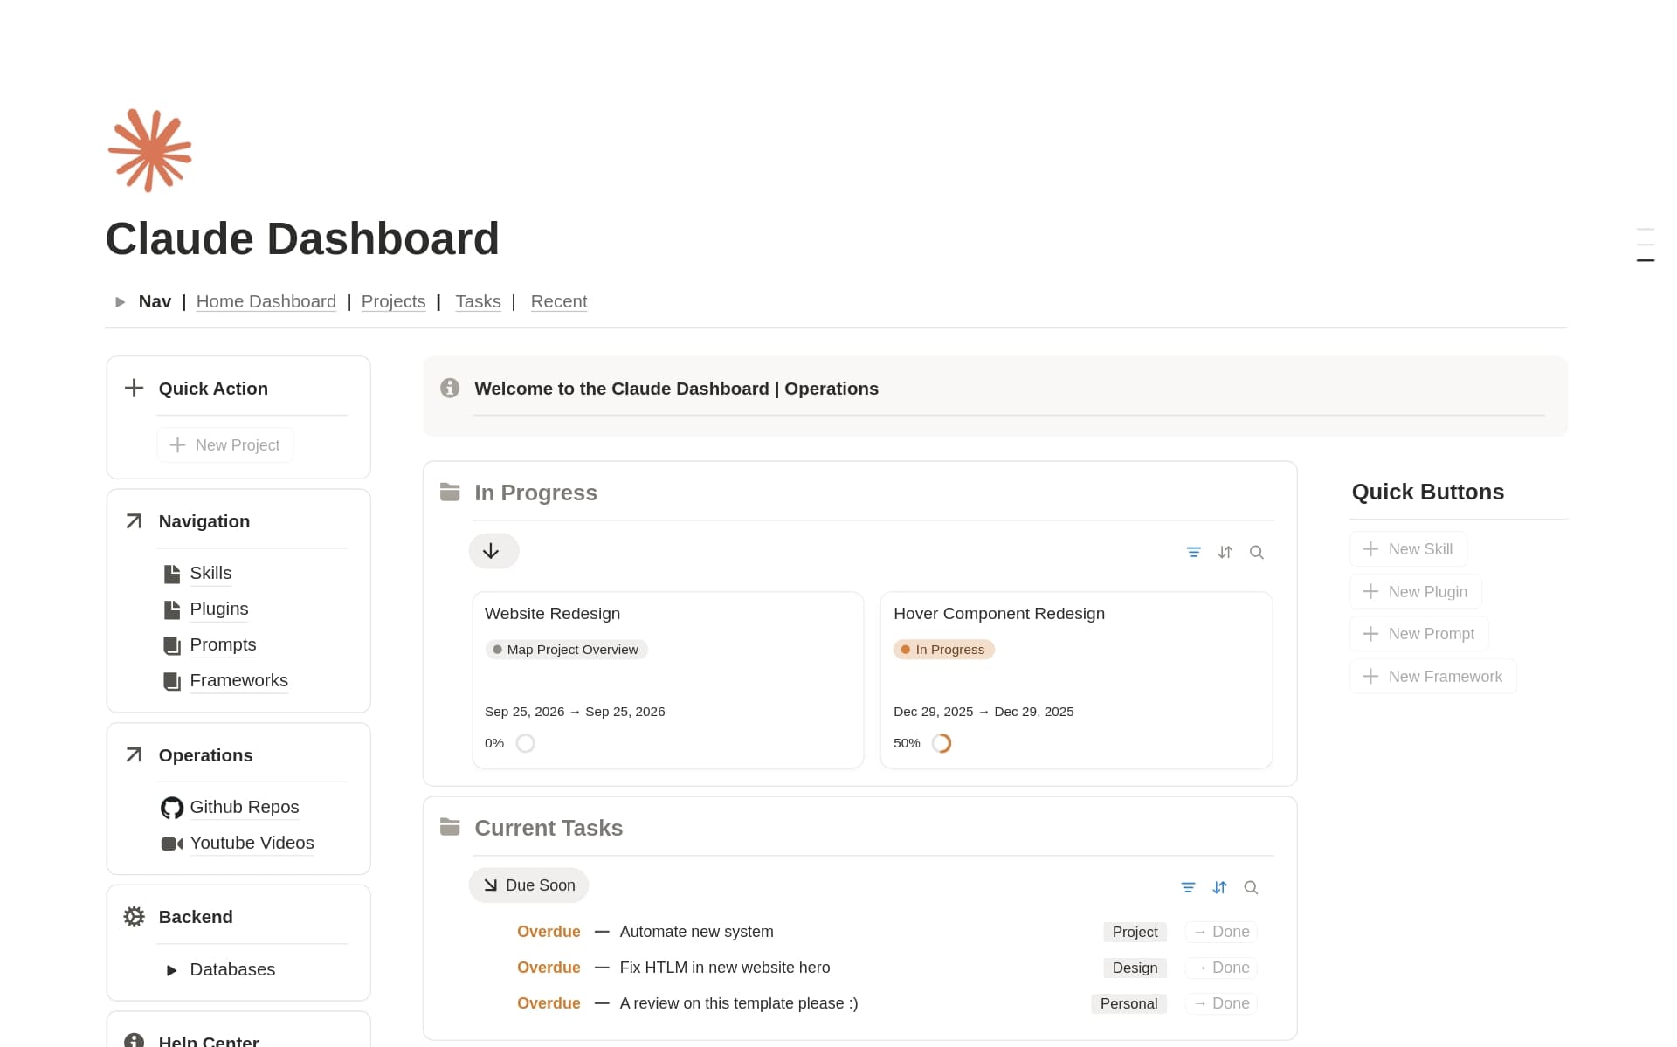The image size is (1677, 1047).
Task: Click the stacked pages icon next to Frameworks
Action: click(x=172, y=681)
